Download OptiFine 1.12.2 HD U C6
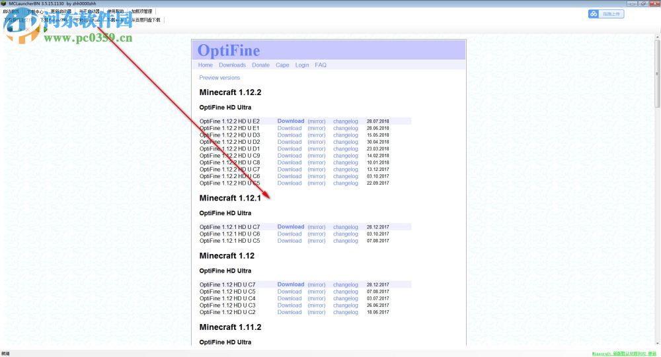 click(x=290, y=176)
